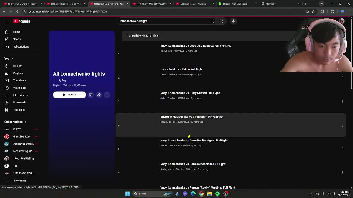This screenshot has height=198, width=353.
Task: Save the playlist with the bookmark icon
Action: (91, 95)
